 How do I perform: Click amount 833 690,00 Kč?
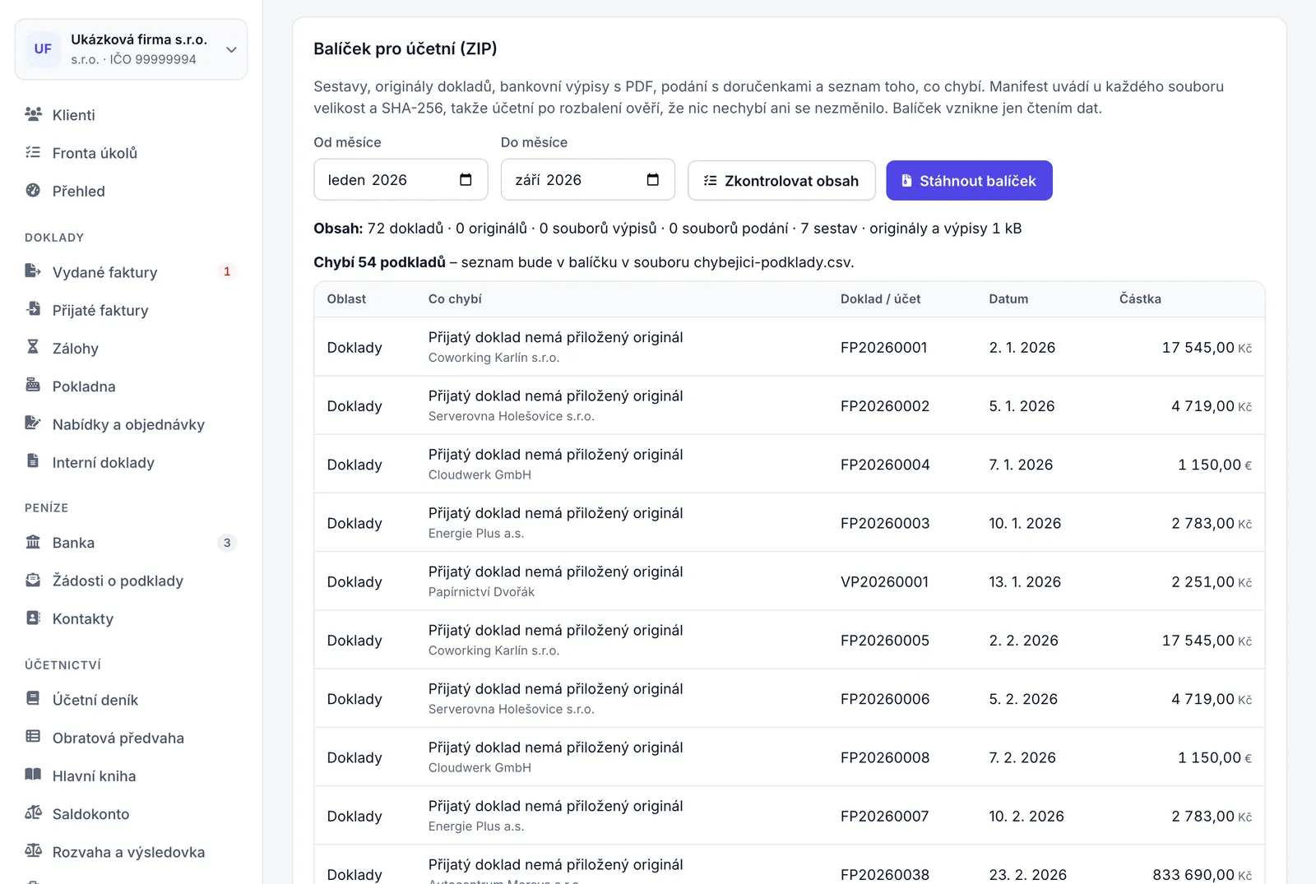coord(1202,875)
